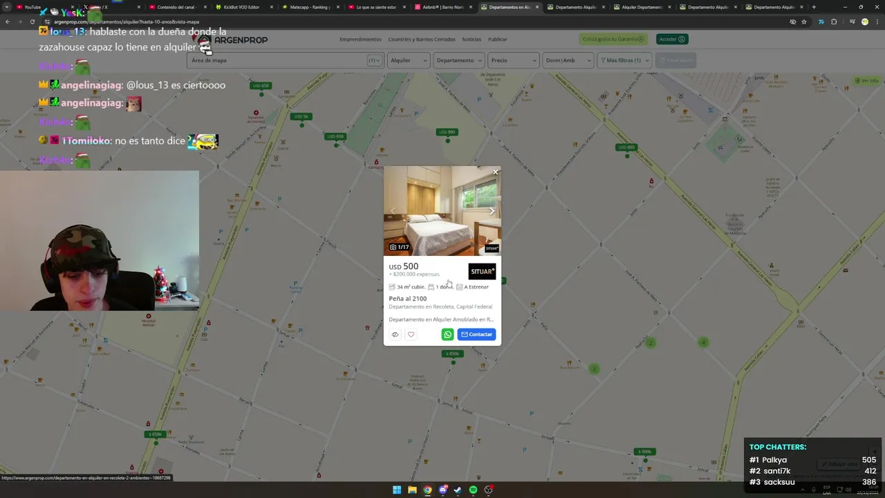Viewport: 885px width, 498px height.
Task: Open the Windows Start menu
Action: click(x=397, y=490)
